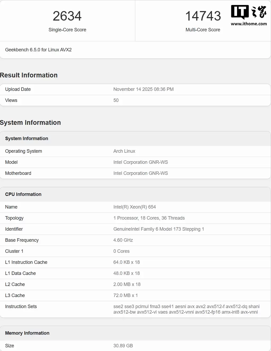Select the Multi-Core Score value 14743
The width and height of the screenshot is (271, 351).
coord(203,16)
